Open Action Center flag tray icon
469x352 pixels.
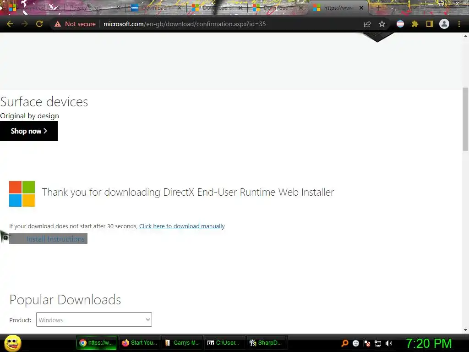367,343
